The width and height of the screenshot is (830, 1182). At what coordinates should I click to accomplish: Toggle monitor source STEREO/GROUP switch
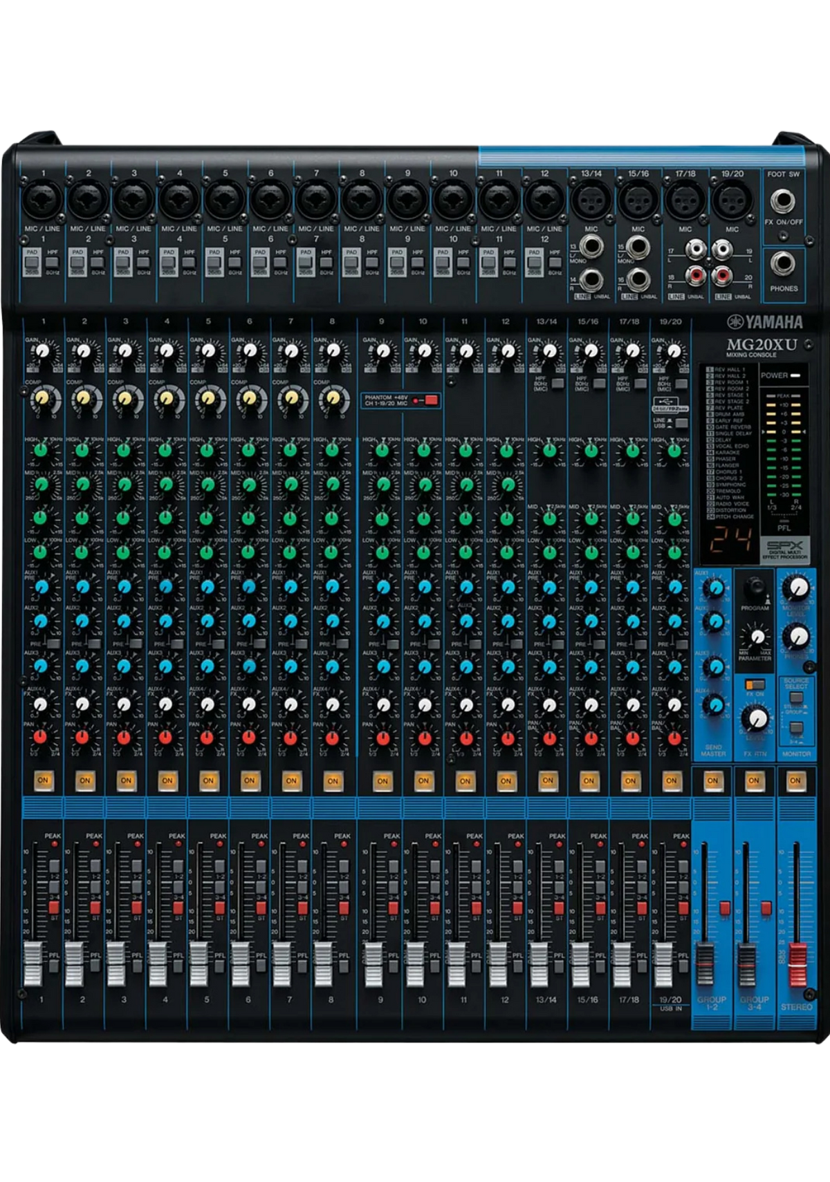[795, 698]
